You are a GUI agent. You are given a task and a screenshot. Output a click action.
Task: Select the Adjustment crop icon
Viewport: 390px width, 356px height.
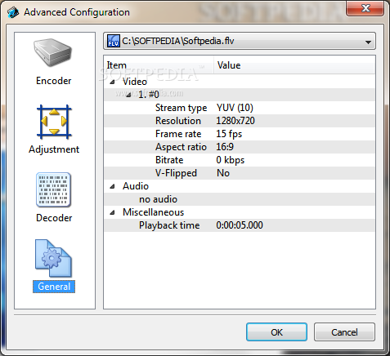pyautogui.click(x=54, y=122)
